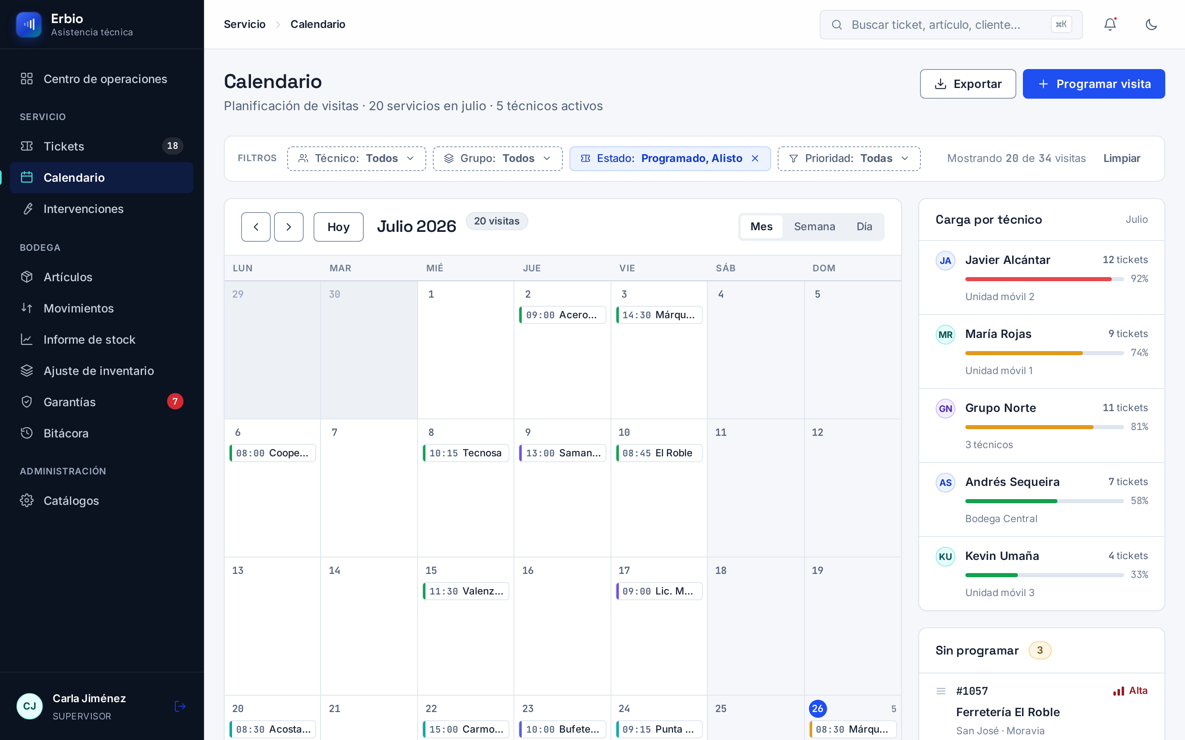Image resolution: width=1185 pixels, height=740 pixels.
Task: Open the 09:00 Lic. M visit on July 17
Action: point(659,591)
